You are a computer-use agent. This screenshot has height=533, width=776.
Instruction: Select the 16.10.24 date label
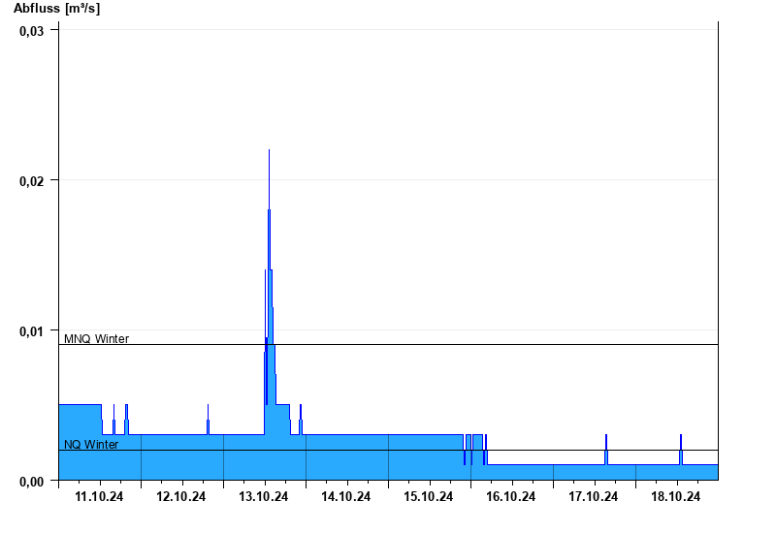pyautogui.click(x=511, y=496)
